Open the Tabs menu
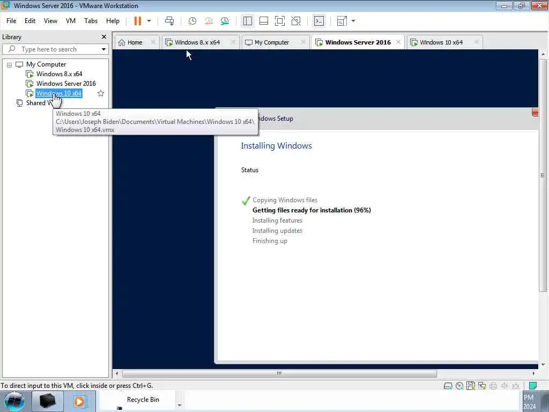 point(91,21)
